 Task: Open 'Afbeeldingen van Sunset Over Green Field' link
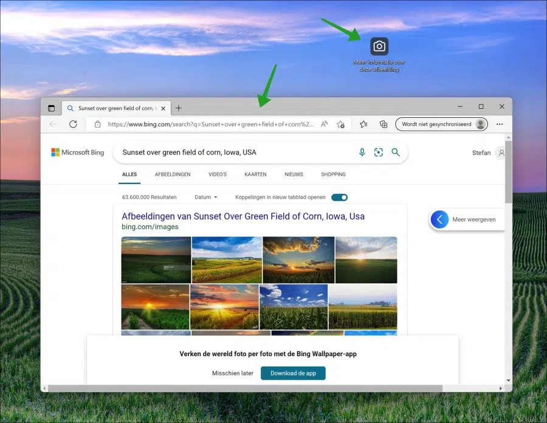[243, 216]
